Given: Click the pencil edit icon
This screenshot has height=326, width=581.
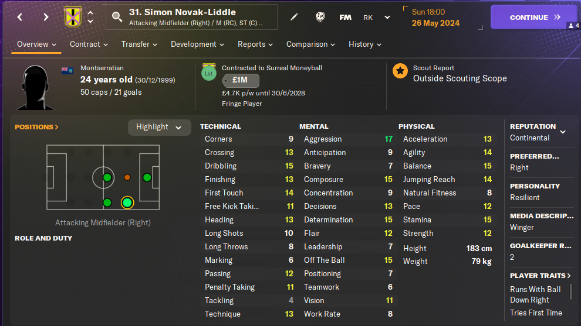Looking at the screenshot, I should 294,18.
